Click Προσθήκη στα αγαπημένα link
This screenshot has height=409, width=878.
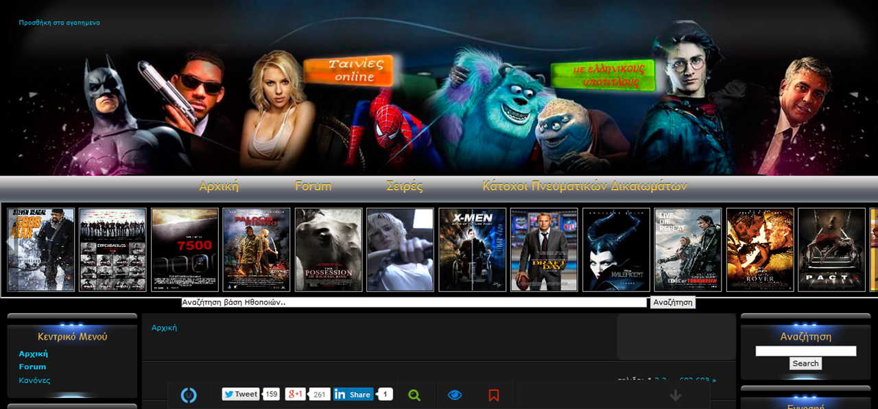pos(59,23)
